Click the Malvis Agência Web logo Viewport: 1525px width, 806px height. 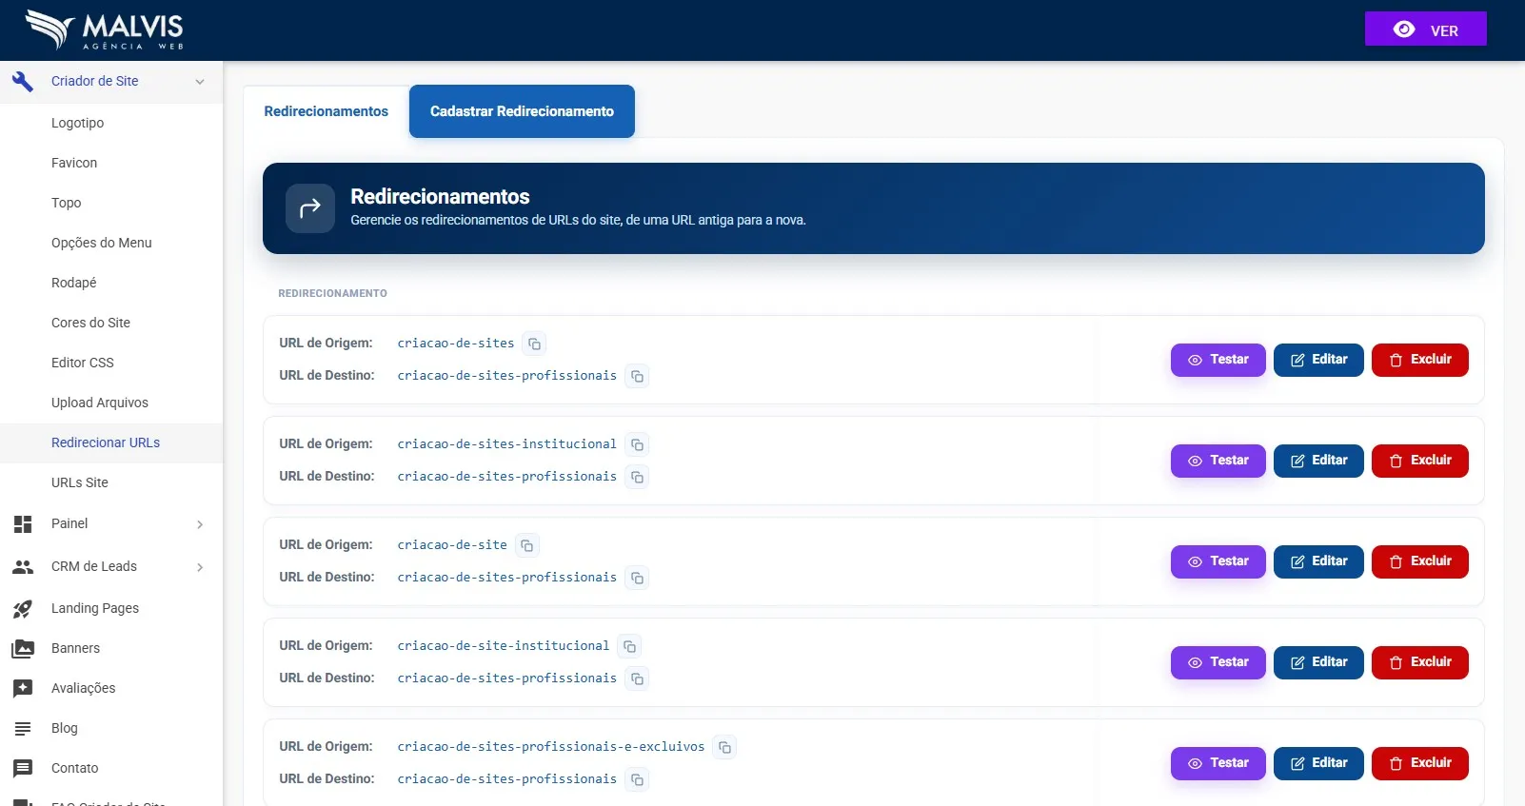click(x=105, y=29)
